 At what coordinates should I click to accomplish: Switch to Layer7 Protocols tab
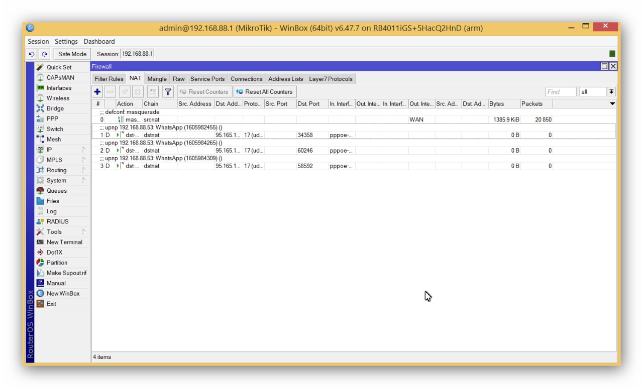(331, 79)
